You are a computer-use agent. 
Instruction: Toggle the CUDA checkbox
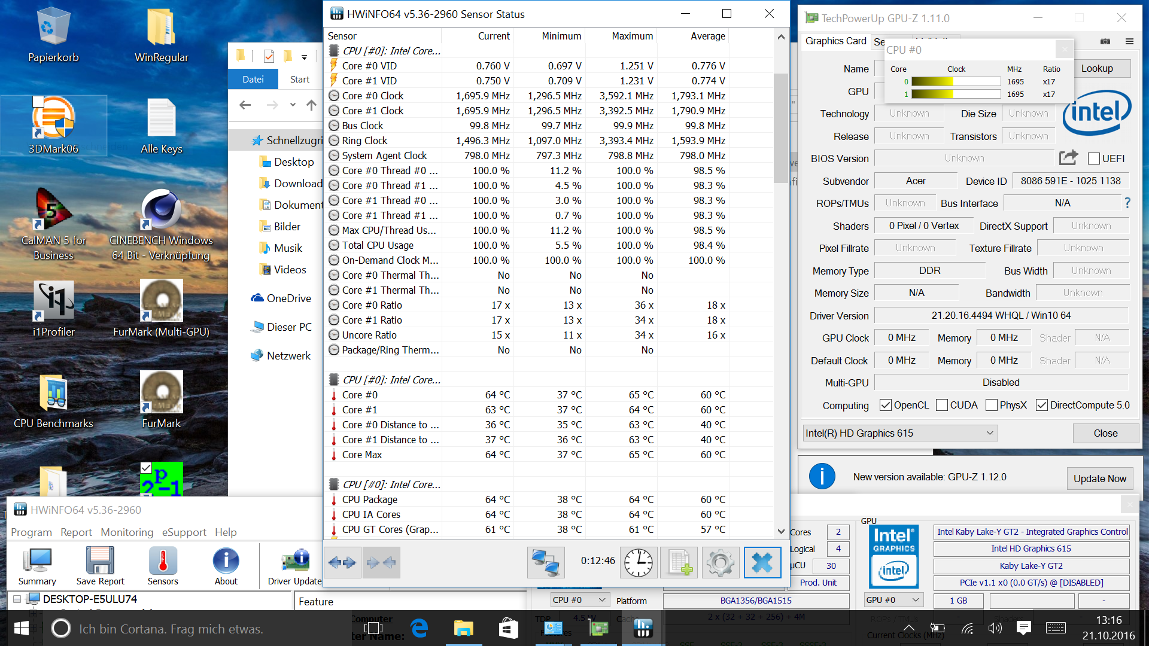(942, 405)
